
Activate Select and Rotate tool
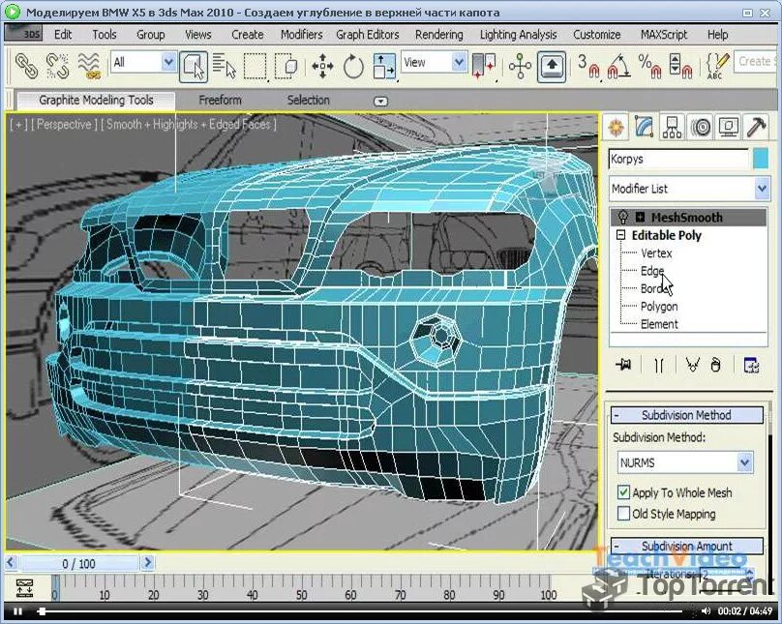(x=353, y=66)
